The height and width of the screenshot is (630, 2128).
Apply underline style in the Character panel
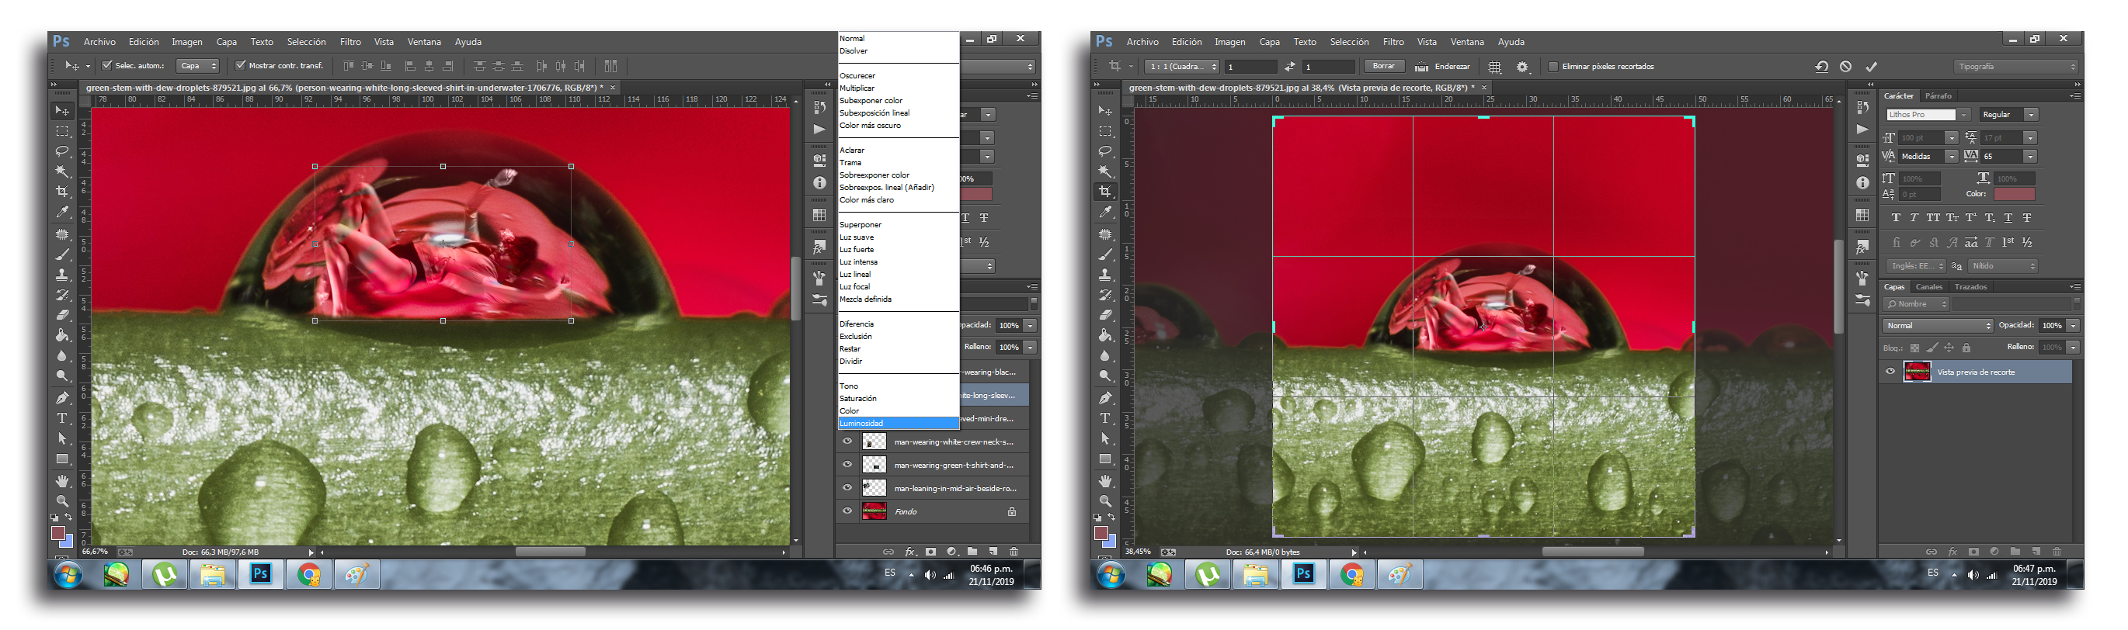[x=2008, y=218]
